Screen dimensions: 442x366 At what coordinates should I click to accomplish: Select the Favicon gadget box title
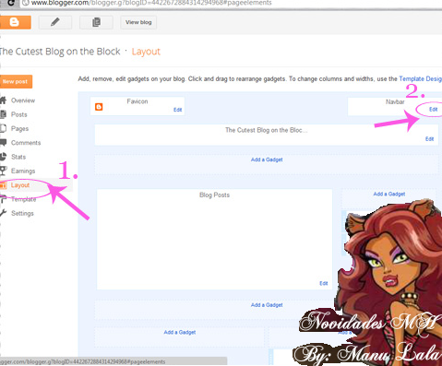pyautogui.click(x=137, y=101)
